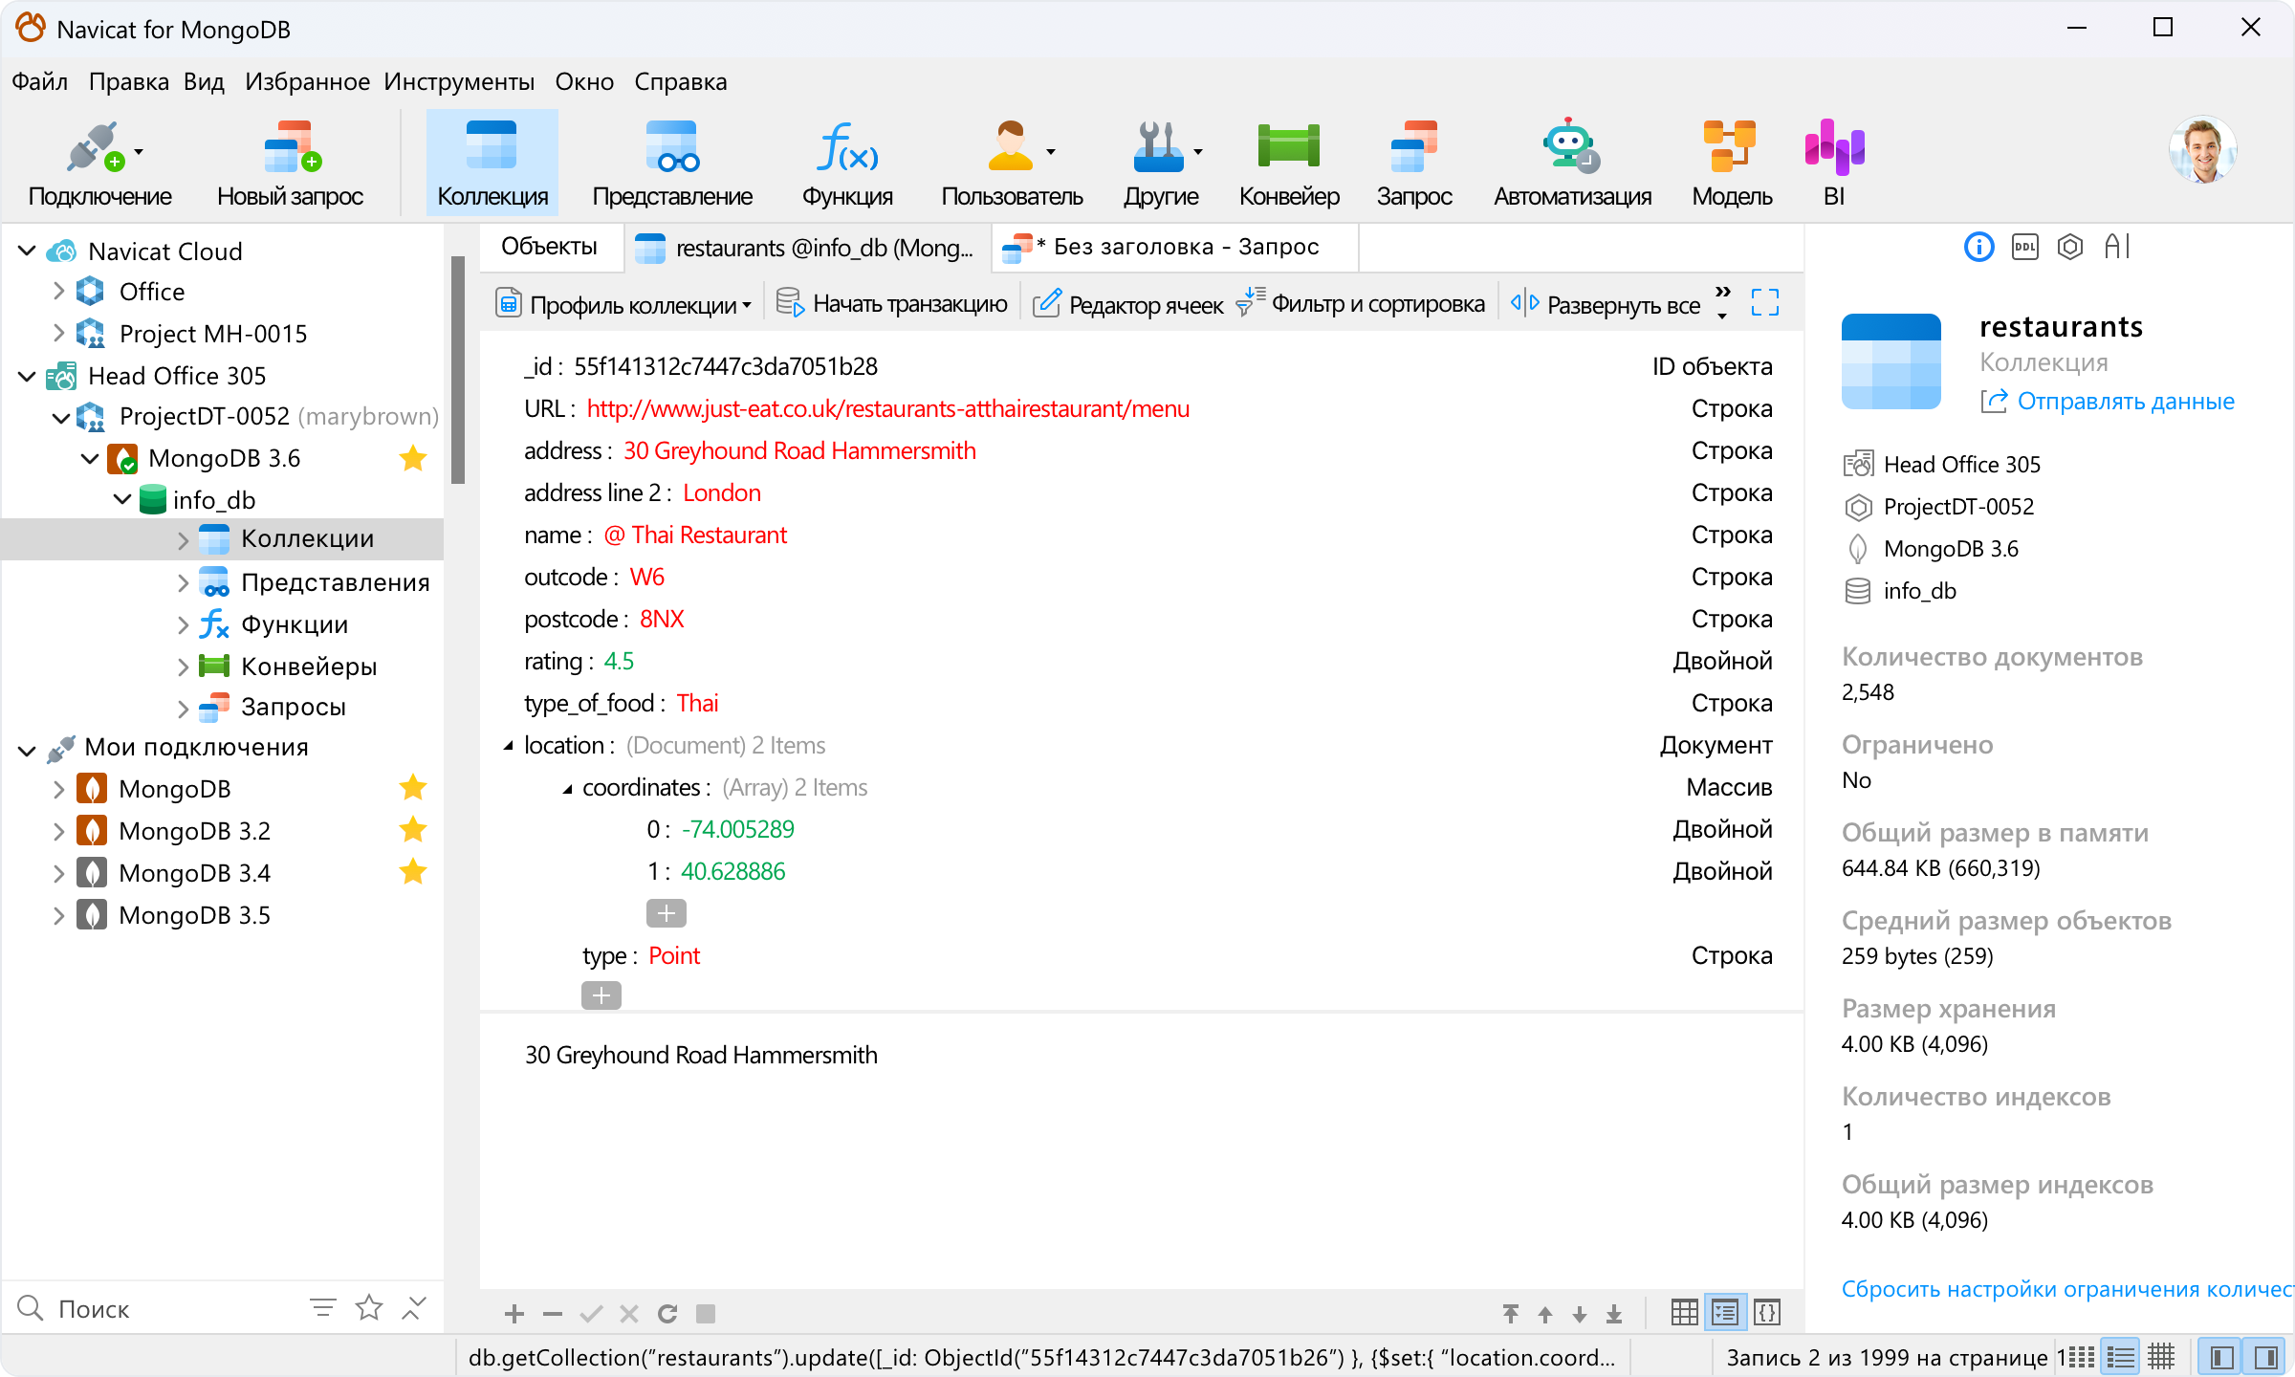
Task: Collapse the coordinates array field
Action: tap(567, 788)
